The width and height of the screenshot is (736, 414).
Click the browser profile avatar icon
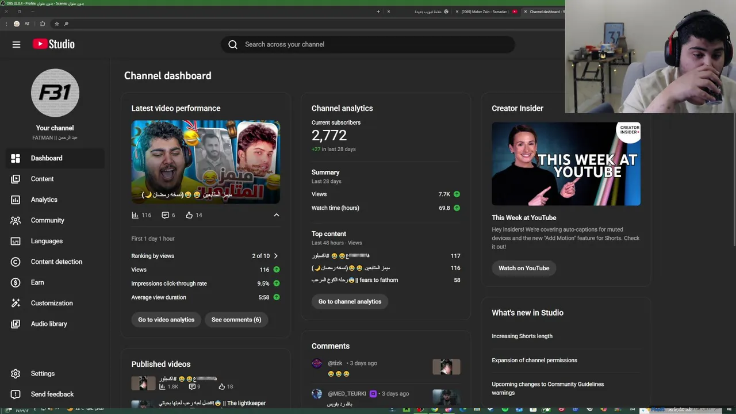click(x=17, y=24)
